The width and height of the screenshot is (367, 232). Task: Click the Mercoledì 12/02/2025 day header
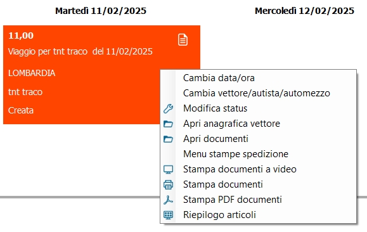[304, 11]
